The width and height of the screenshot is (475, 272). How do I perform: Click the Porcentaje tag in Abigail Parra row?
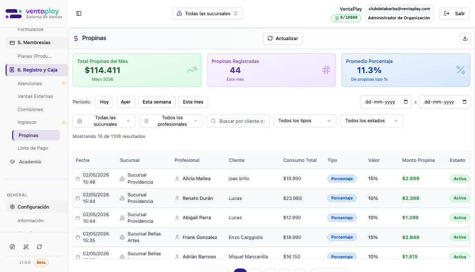pos(342,218)
